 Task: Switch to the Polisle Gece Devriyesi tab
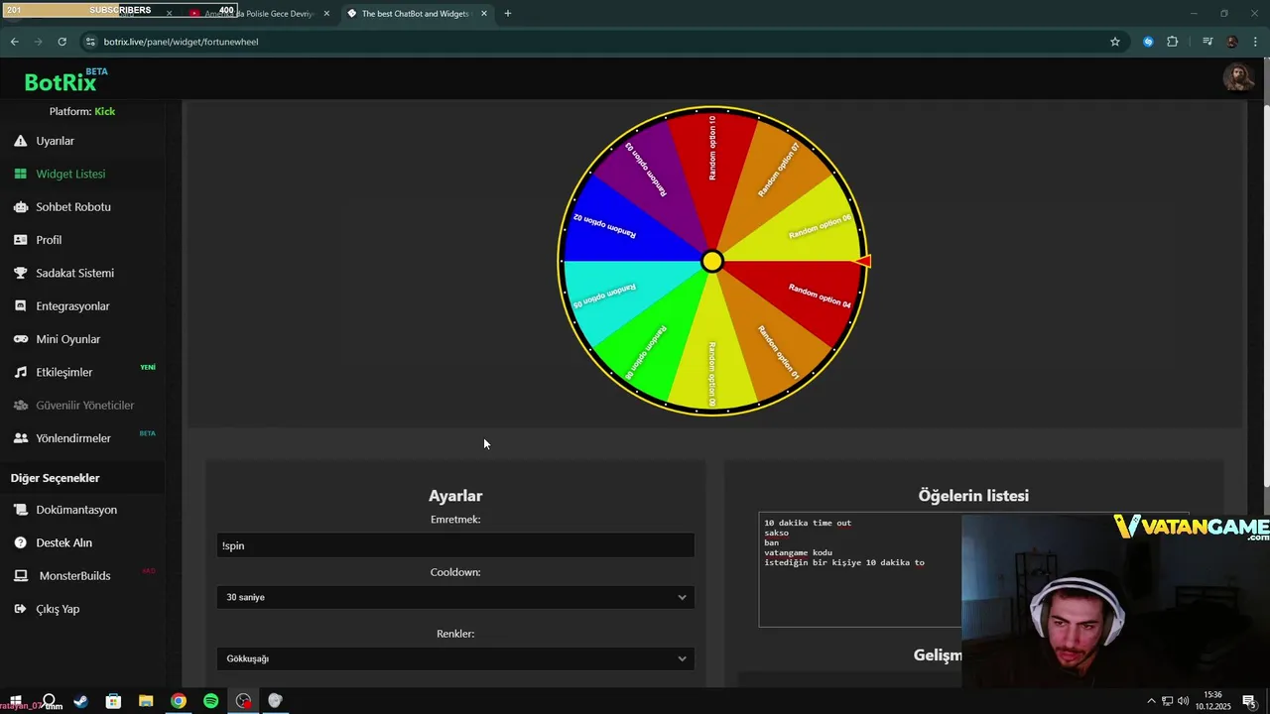tap(258, 14)
